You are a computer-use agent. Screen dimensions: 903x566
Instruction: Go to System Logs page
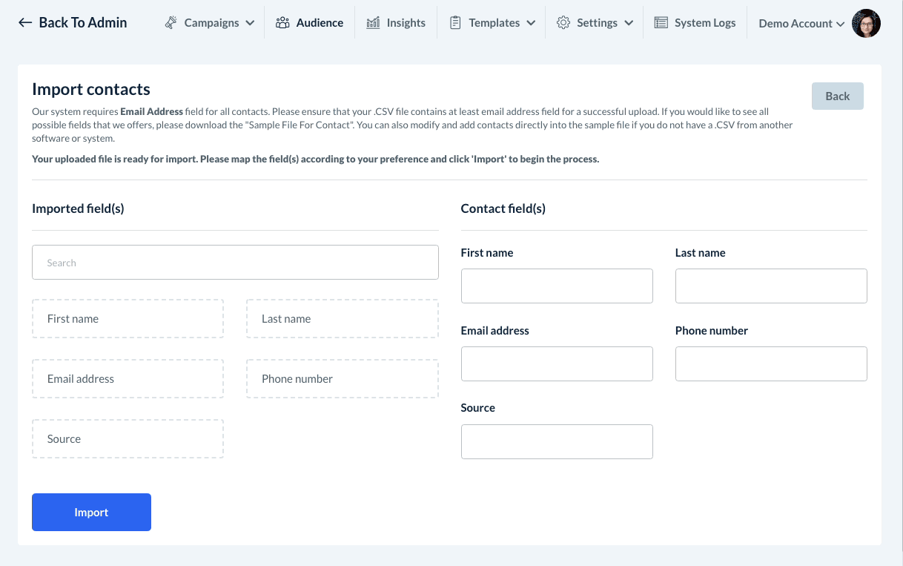click(704, 23)
